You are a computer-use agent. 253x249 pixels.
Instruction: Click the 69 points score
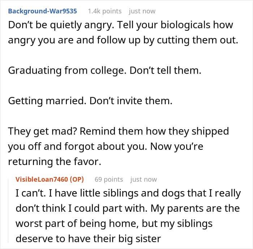(108, 179)
